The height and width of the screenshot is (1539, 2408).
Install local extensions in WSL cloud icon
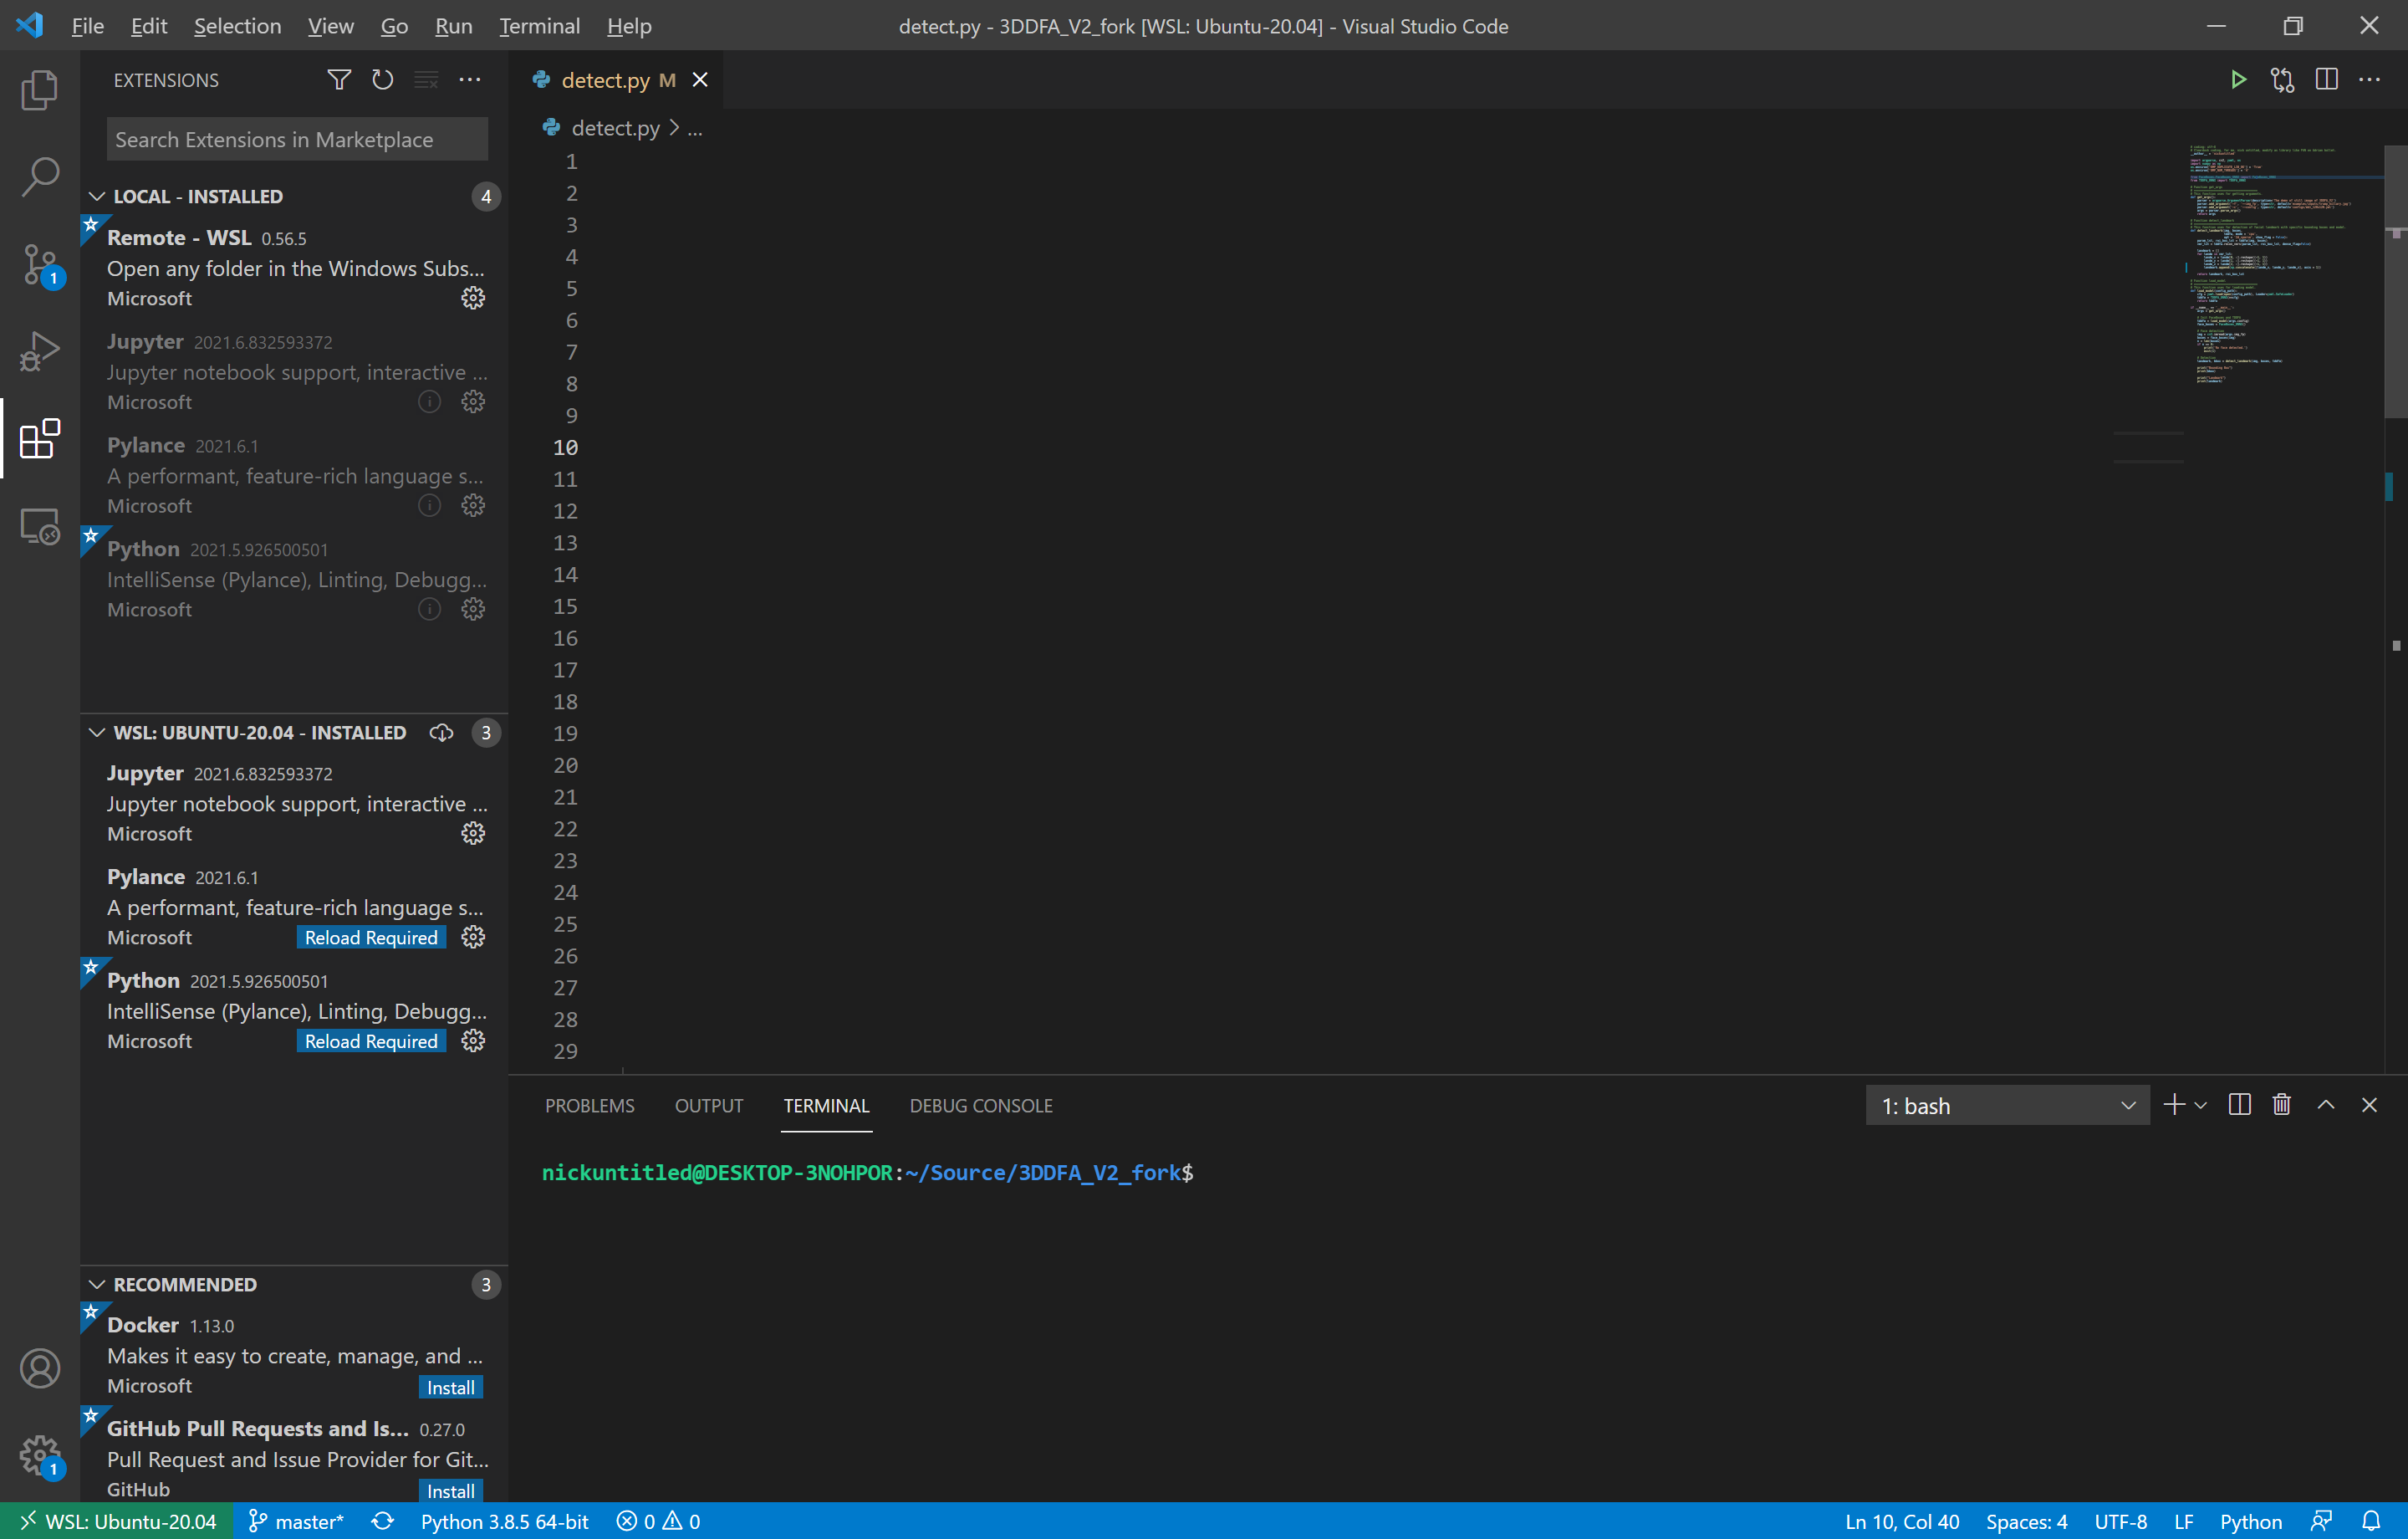[441, 733]
